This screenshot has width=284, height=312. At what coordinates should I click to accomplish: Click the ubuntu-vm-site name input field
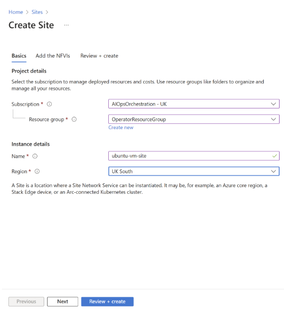click(x=194, y=156)
